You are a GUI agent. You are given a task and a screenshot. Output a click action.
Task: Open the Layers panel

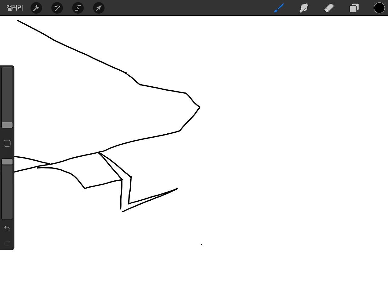[354, 8]
